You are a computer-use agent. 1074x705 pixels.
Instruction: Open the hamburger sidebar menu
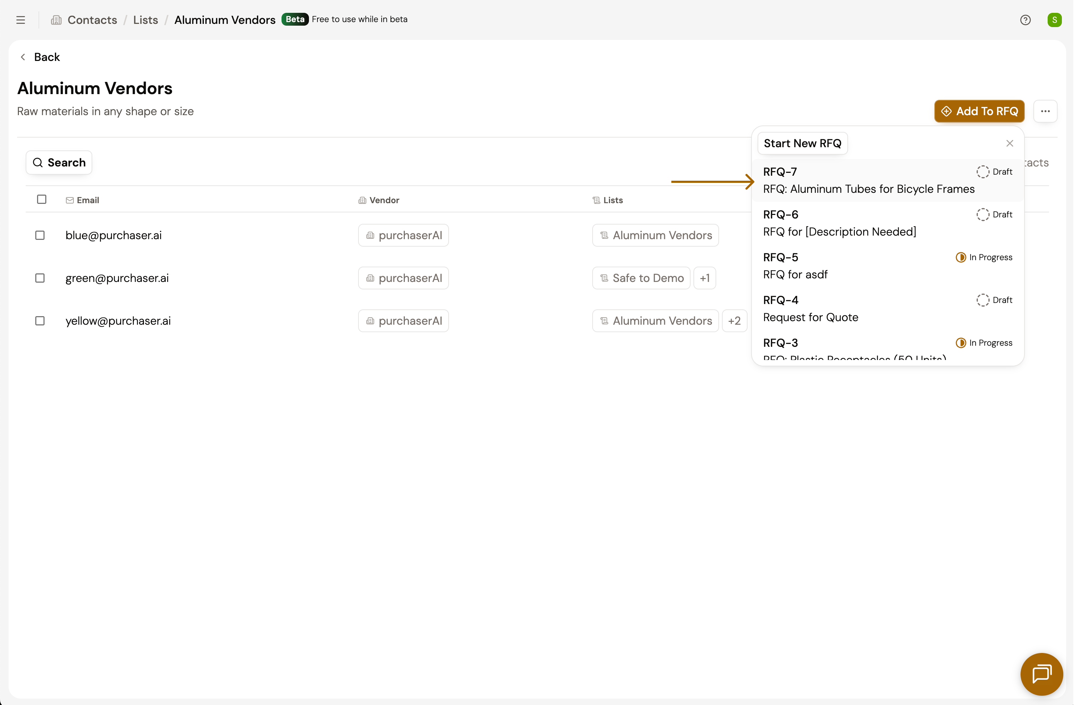(20, 20)
